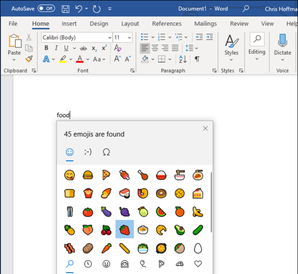Click the Paste button
298x274 pixels.
click(x=14, y=45)
